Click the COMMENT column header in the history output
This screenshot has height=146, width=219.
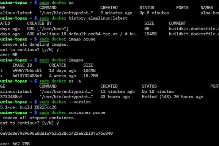[177, 23]
